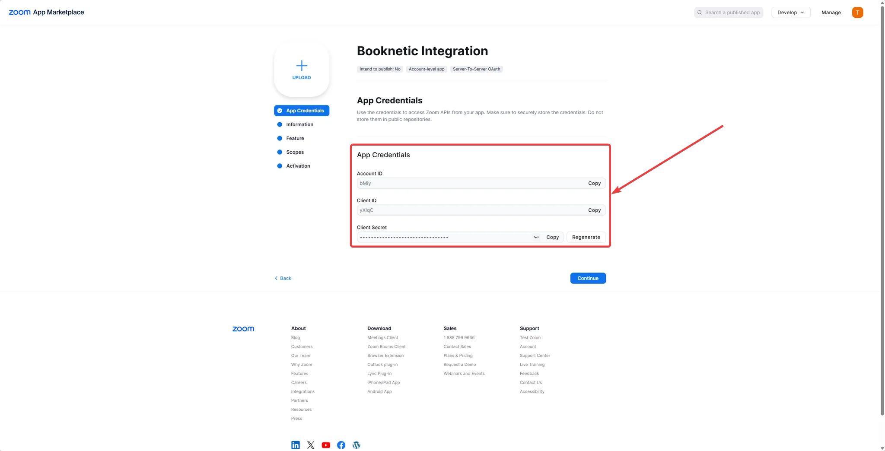Screen dimensions: 885x451
Task: Open the Manage menu
Action: pyautogui.click(x=831, y=13)
